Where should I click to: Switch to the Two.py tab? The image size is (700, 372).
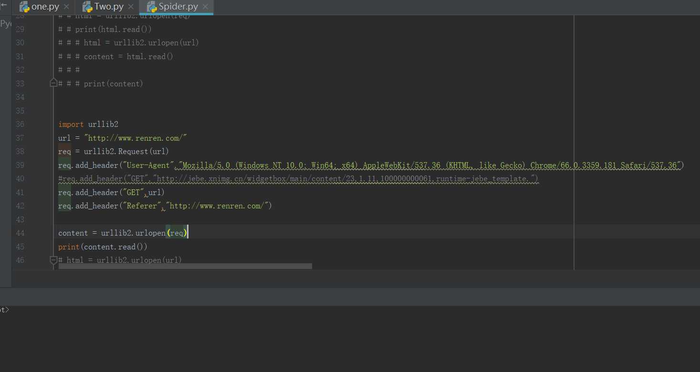click(107, 7)
